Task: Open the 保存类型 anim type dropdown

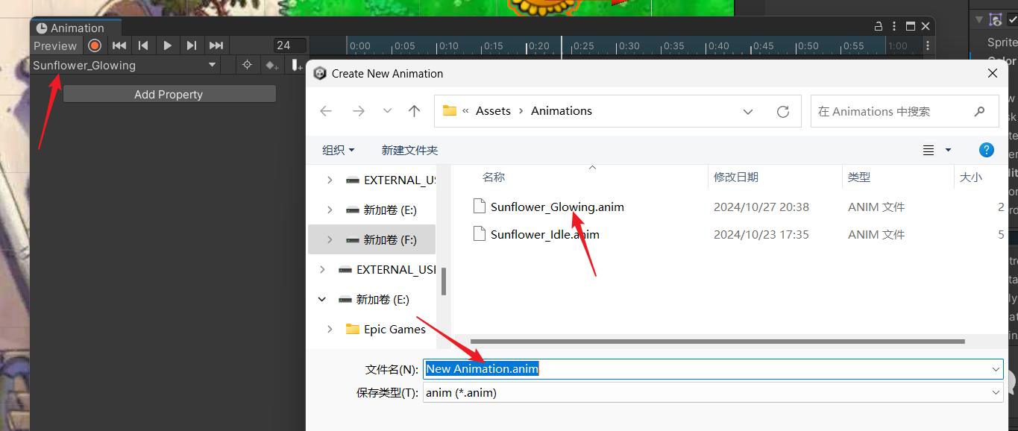Action: [713, 392]
